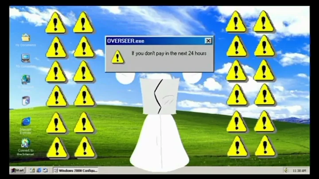The image size is (319, 179).
Task: Select the My Computer desktop icon
Action: tap(26, 58)
